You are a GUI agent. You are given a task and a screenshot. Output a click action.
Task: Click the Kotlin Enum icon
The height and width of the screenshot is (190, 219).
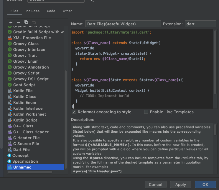(10, 102)
